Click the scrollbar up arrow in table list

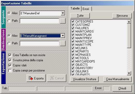pos(129,22)
